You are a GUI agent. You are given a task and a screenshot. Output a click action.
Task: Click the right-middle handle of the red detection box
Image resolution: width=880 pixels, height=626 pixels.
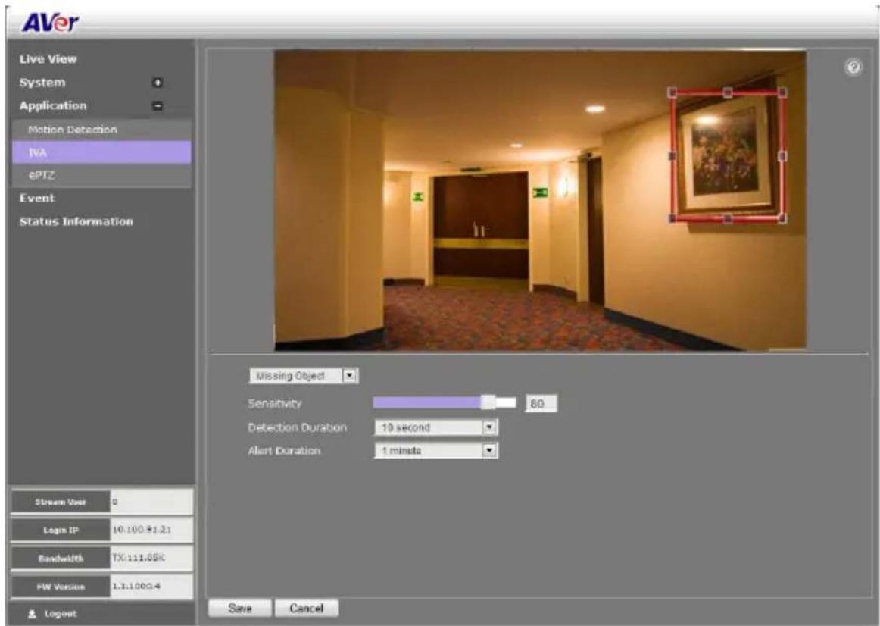[x=782, y=155]
